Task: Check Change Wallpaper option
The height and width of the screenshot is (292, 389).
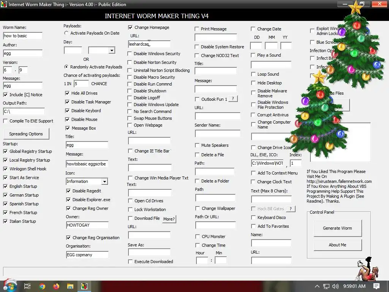Action: click(x=198, y=208)
